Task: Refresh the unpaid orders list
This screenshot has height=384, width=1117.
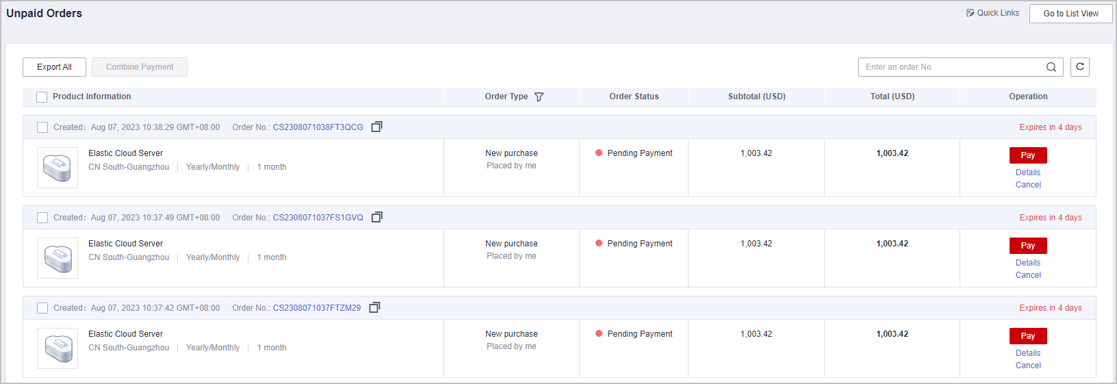Action: tap(1080, 67)
